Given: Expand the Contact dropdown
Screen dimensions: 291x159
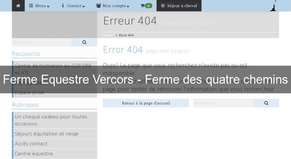Looking at the screenshot, I should click(73, 6).
